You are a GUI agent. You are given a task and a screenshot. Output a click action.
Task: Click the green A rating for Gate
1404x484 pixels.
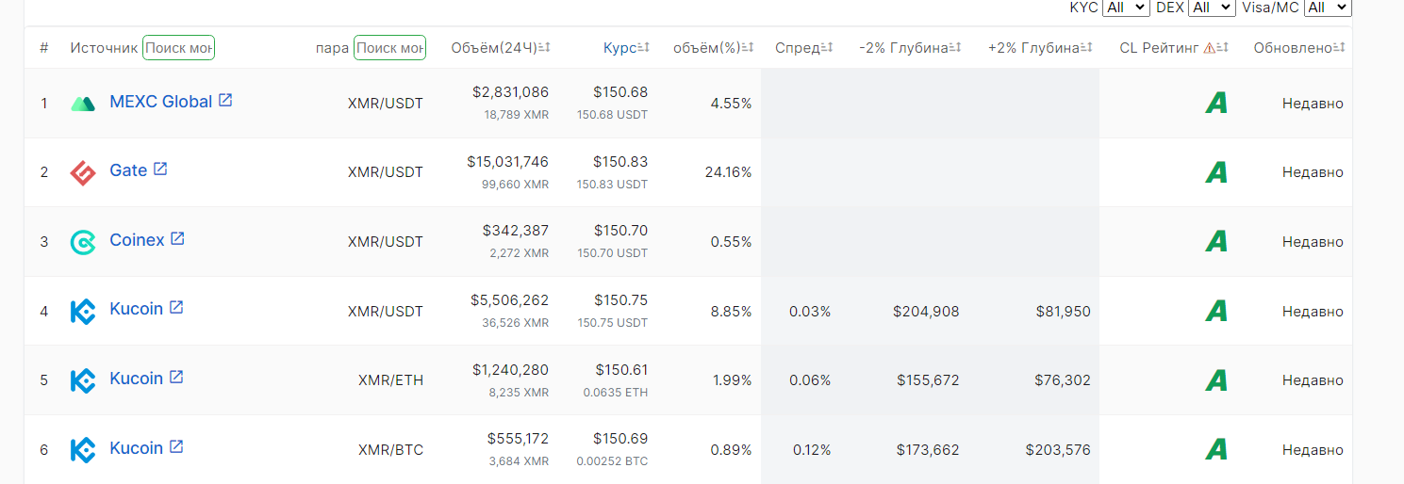click(x=1216, y=172)
